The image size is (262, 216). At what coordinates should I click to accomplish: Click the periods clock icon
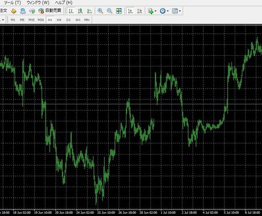pyautogui.click(x=162, y=11)
